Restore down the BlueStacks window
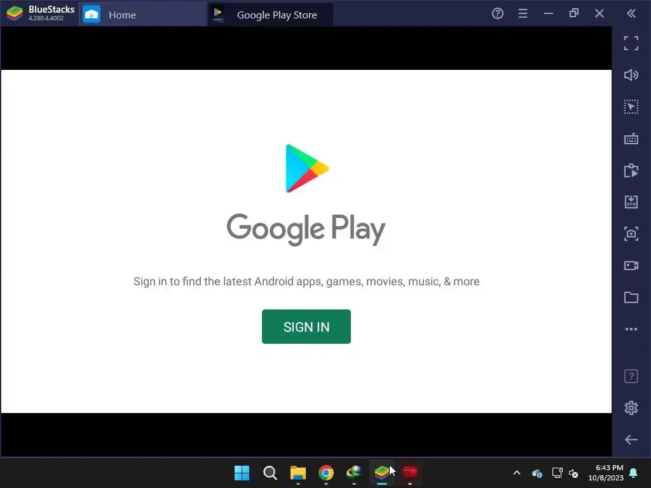The image size is (651, 488). pos(574,13)
